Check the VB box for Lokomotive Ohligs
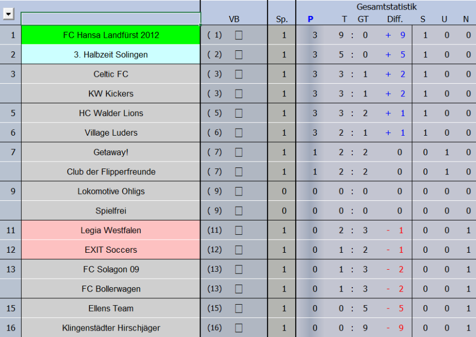Screen dimensions: 476x337 [239, 191]
